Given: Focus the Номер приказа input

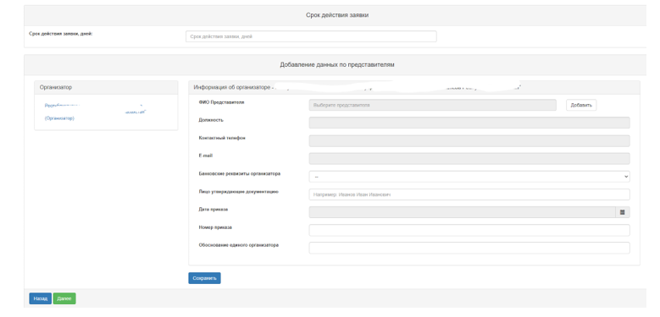Looking at the screenshot, I should 469,231.
